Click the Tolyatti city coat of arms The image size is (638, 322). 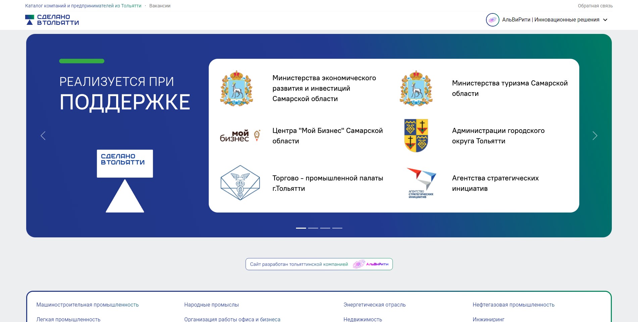[416, 136]
